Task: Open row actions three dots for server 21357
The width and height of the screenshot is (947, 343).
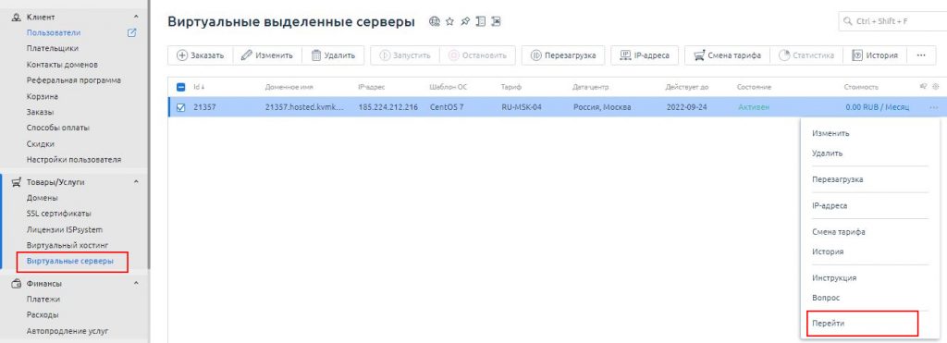Action: coord(934,107)
